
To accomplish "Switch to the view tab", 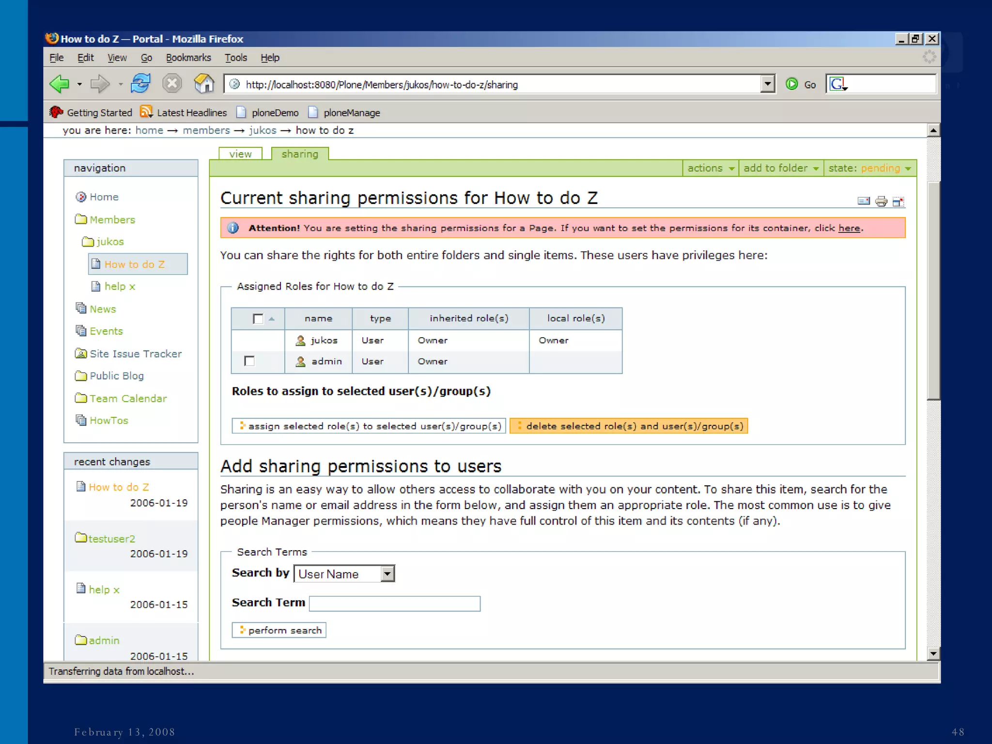I will click(x=240, y=154).
